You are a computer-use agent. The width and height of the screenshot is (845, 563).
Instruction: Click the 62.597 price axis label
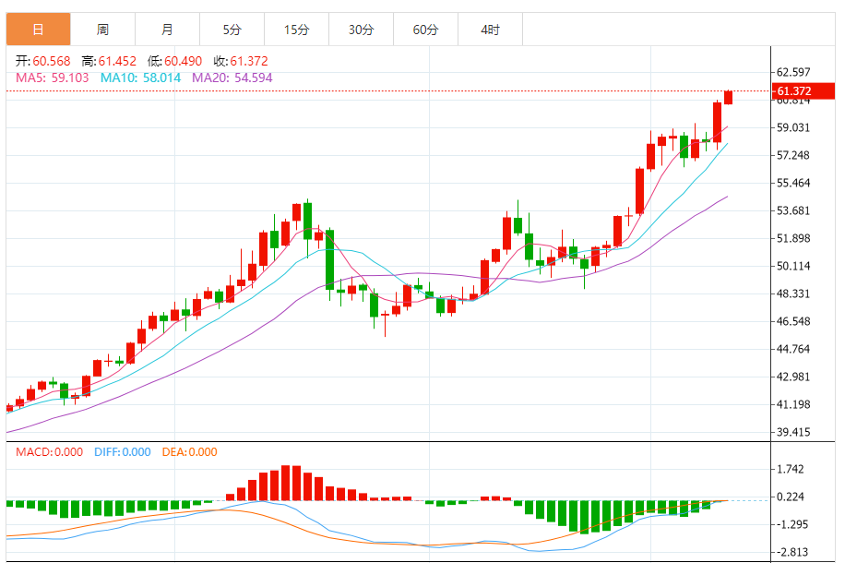[x=793, y=72]
